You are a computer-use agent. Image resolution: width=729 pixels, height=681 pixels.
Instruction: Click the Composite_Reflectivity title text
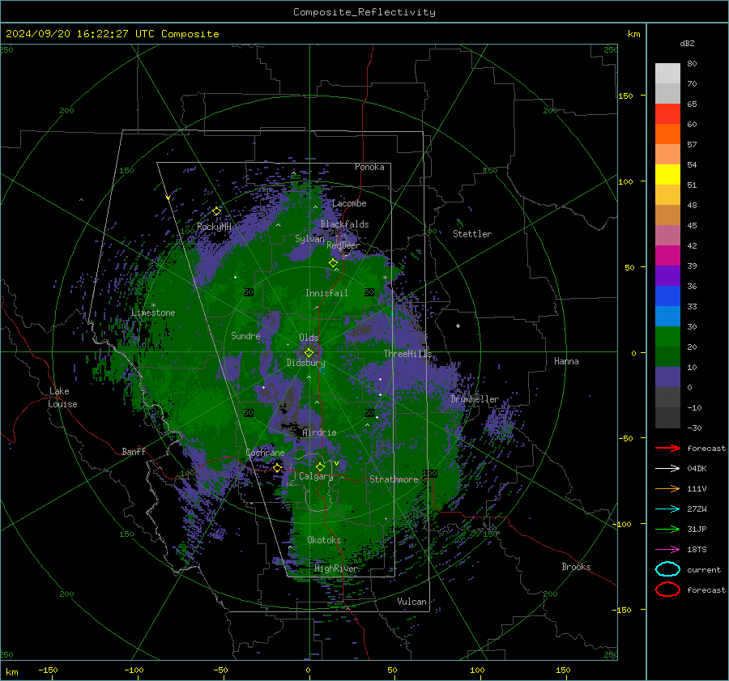click(x=364, y=12)
